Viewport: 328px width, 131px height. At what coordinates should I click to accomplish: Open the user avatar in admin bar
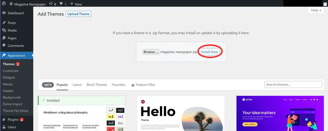point(325,4)
